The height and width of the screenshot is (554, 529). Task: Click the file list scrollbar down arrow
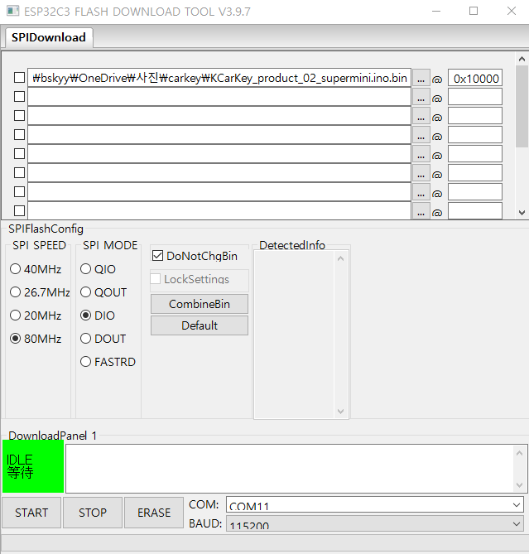pos(522,212)
